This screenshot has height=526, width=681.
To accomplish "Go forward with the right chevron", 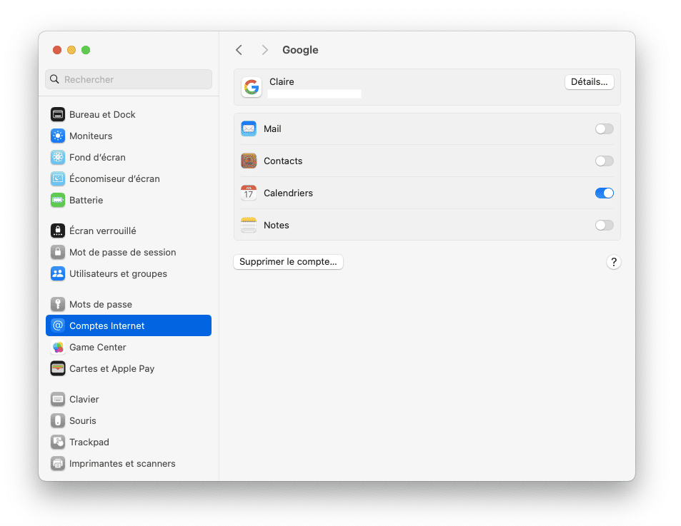I will point(264,50).
